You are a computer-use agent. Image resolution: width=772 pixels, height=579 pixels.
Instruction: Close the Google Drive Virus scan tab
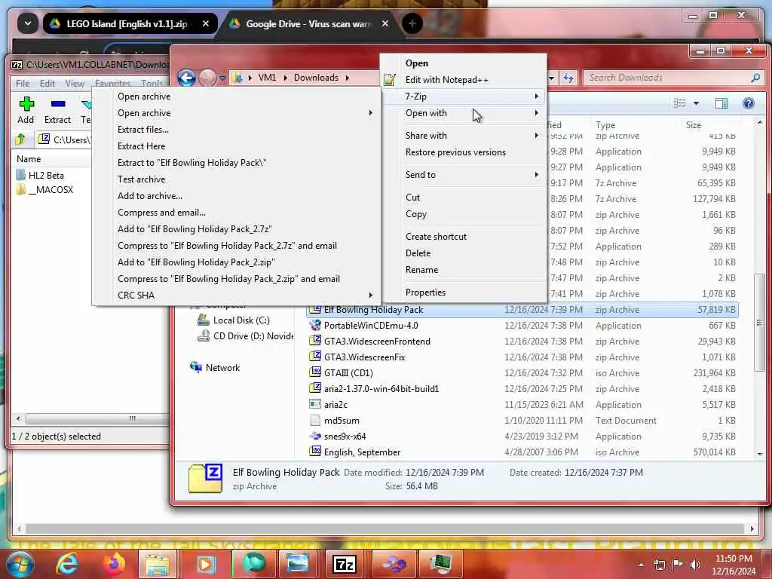[385, 23]
